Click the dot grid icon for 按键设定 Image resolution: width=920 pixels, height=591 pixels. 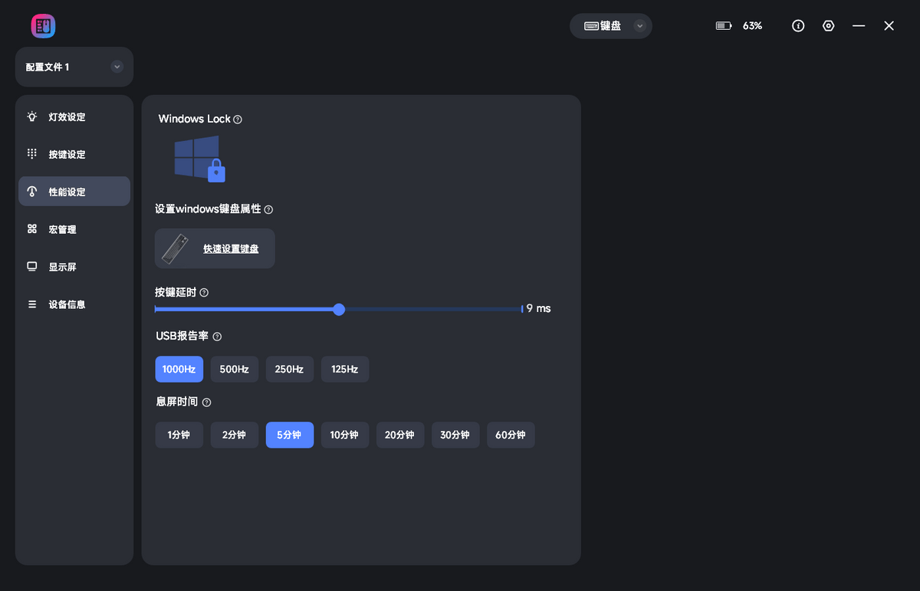coord(32,153)
